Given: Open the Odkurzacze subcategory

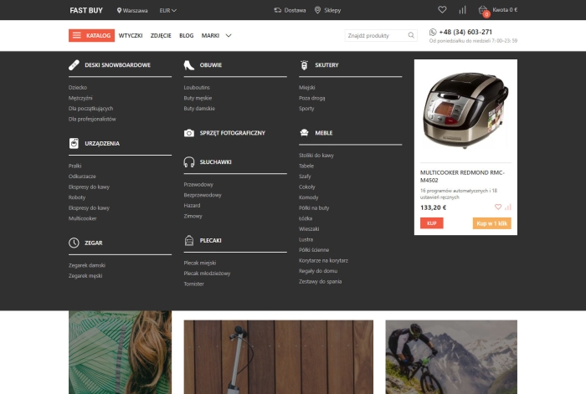Looking at the screenshot, I should click(82, 177).
